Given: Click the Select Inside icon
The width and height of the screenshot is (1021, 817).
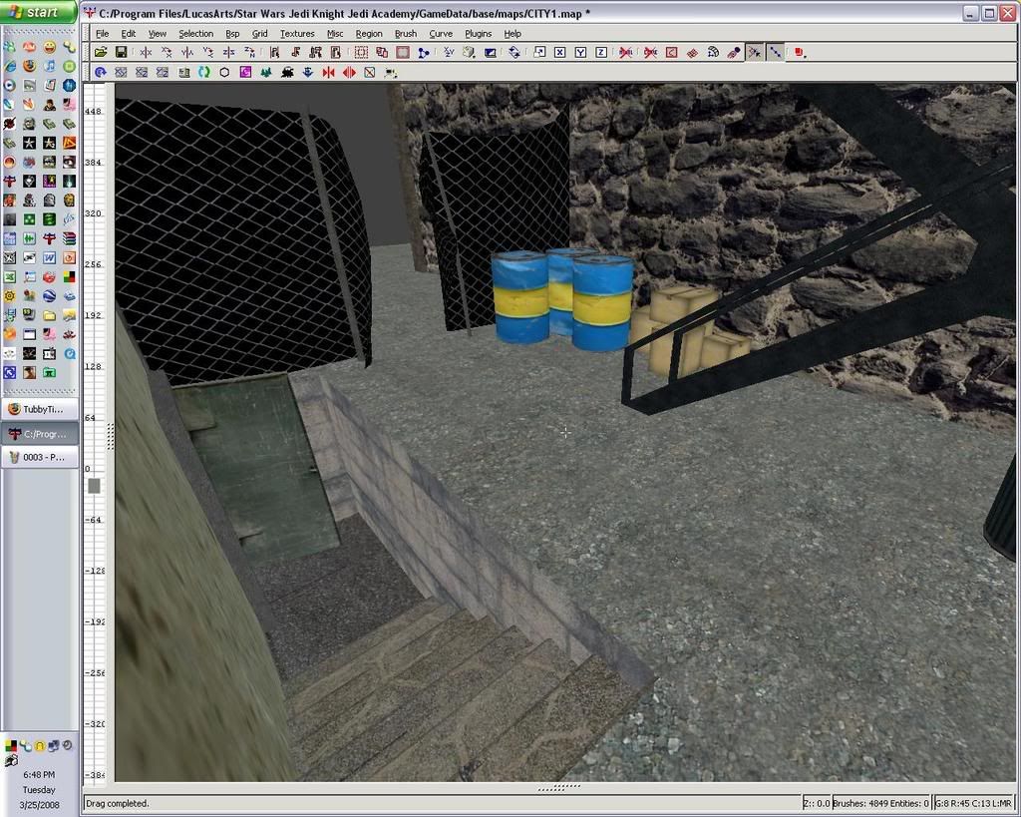Looking at the screenshot, I should coord(337,52).
